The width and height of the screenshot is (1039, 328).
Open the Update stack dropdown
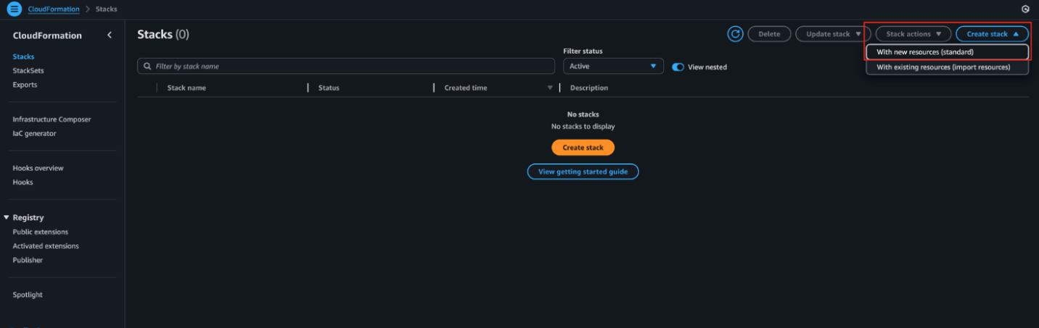(833, 34)
